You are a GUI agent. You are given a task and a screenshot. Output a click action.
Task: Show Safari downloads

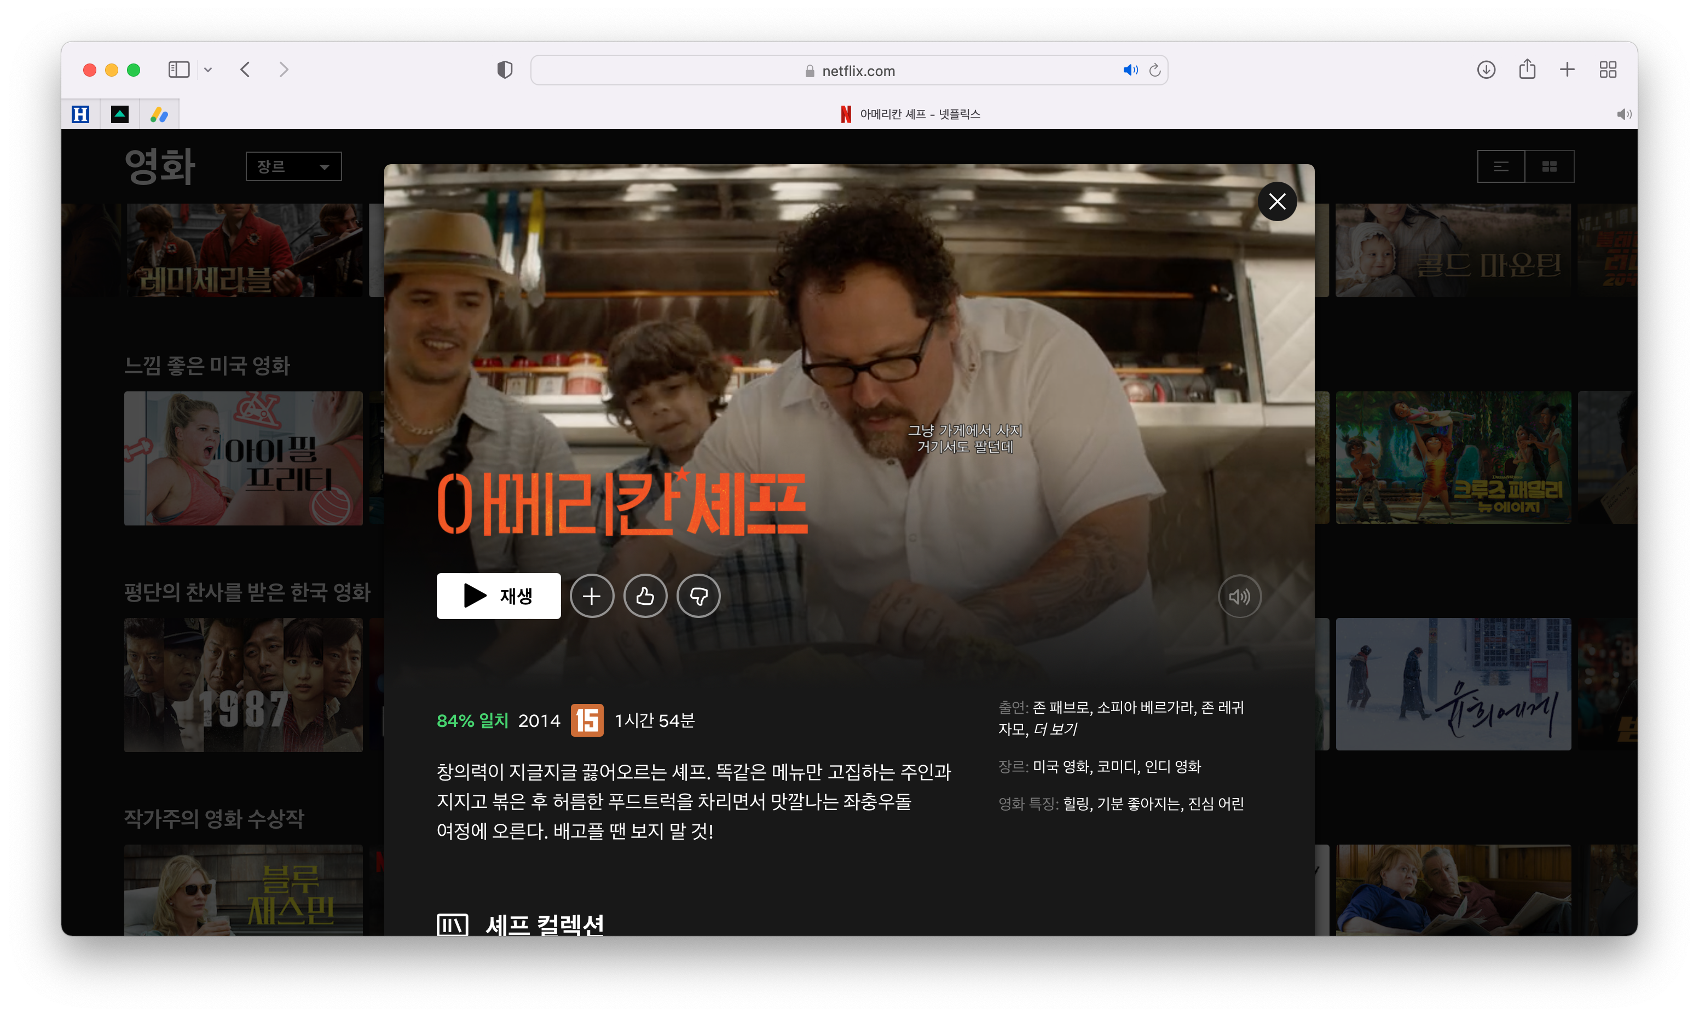[x=1485, y=69]
